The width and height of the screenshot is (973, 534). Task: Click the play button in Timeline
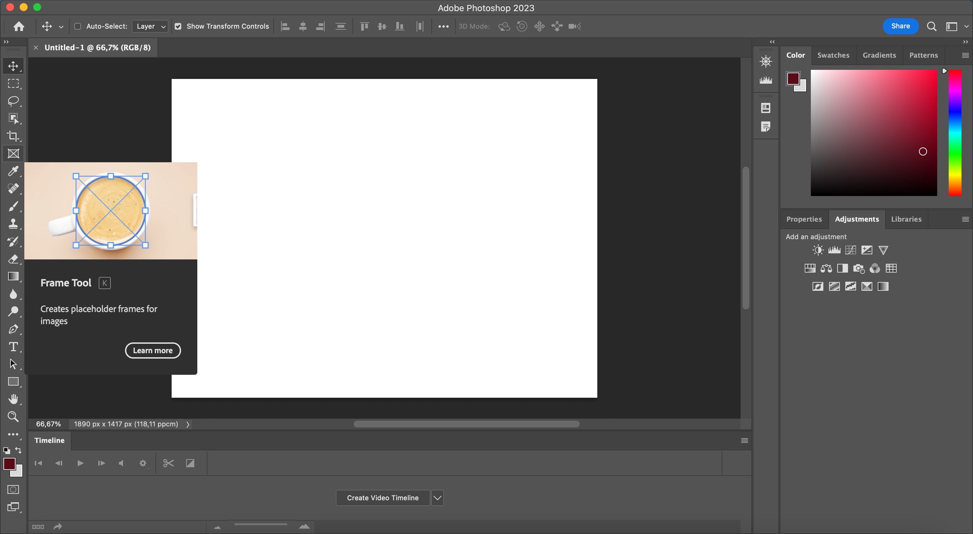(80, 463)
